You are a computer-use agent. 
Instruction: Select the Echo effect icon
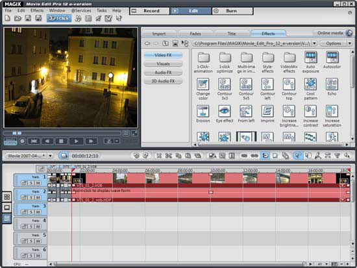click(x=332, y=87)
